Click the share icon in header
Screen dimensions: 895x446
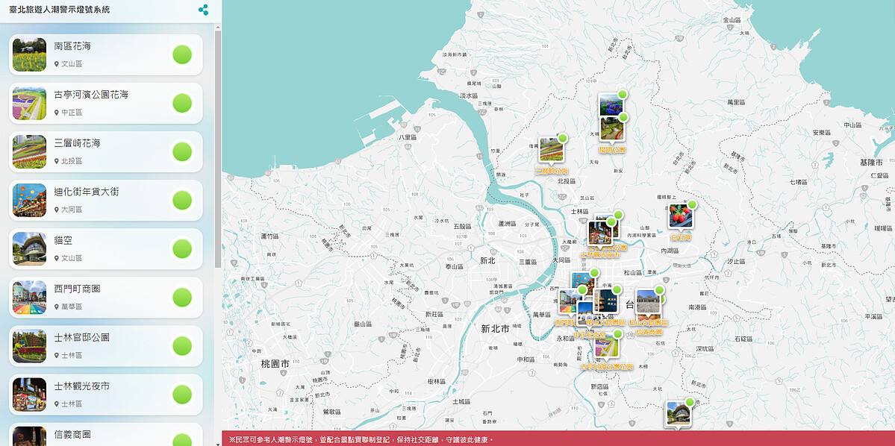[203, 10]
